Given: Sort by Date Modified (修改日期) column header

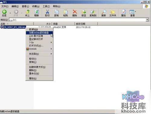Looking at the screenshot, I should [x=86, y=24].
